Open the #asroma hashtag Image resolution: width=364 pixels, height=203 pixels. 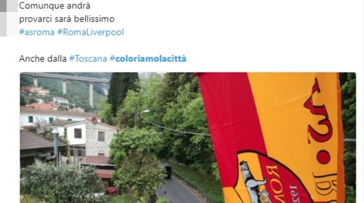(x=37, y=32)
